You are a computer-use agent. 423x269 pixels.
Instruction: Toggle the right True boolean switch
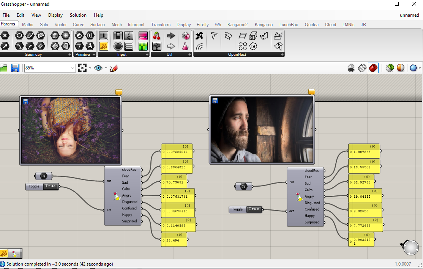253,209
